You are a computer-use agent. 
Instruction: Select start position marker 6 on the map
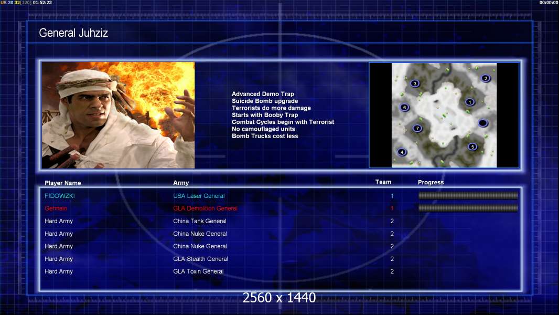[404, 108]
